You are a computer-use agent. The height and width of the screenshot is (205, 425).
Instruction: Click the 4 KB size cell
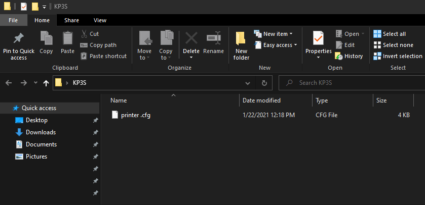(x=404, y=115)
